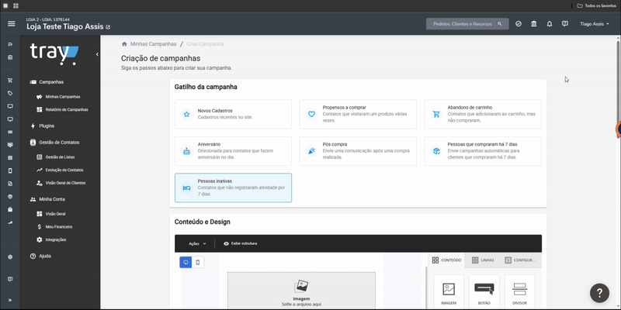Click the cube icon in the left icon strip

10,197
